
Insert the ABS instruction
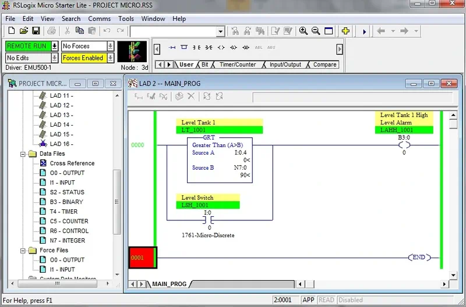coord(271,48)
